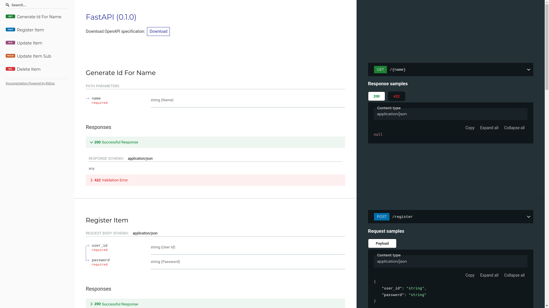Image resolution: width=549 pixels, height=308 pixels.
Task: Click the search magnifier icon
Action: tap(8, 5)
